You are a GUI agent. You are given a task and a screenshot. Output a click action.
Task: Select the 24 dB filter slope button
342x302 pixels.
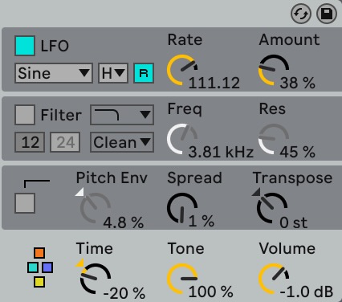click(65, 142)
